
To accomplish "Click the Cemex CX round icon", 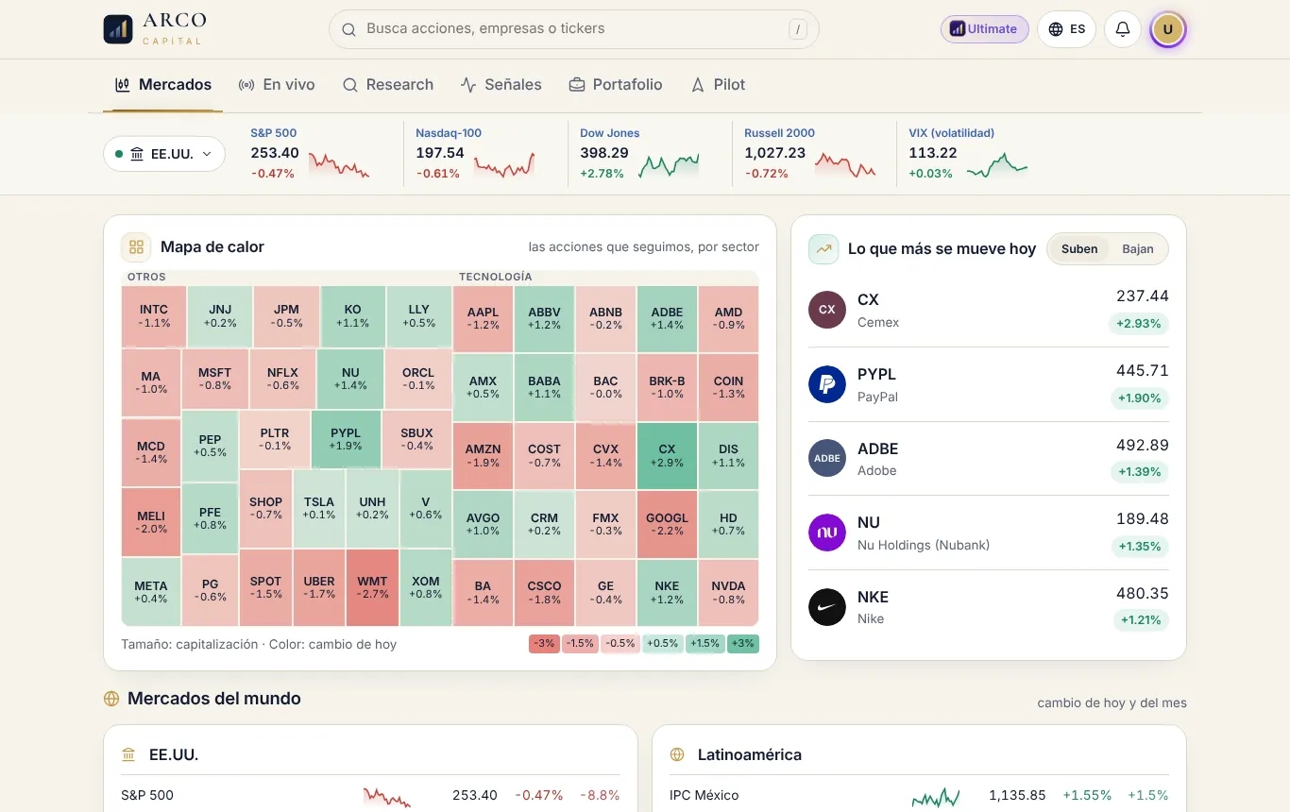I will (827, 310).
